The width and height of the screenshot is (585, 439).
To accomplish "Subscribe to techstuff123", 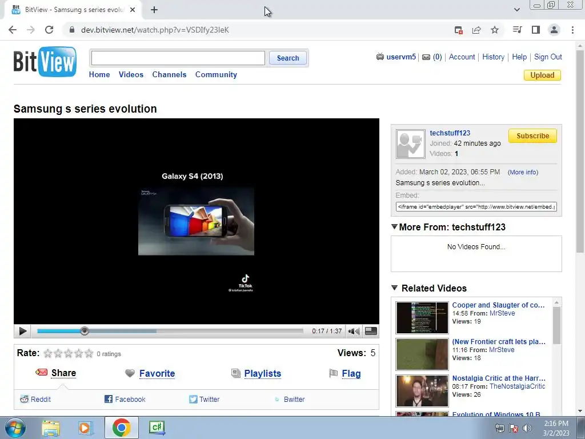I will (532, 136).
